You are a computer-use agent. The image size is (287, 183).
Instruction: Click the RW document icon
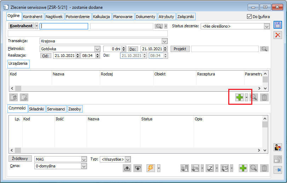click(195, 168)
